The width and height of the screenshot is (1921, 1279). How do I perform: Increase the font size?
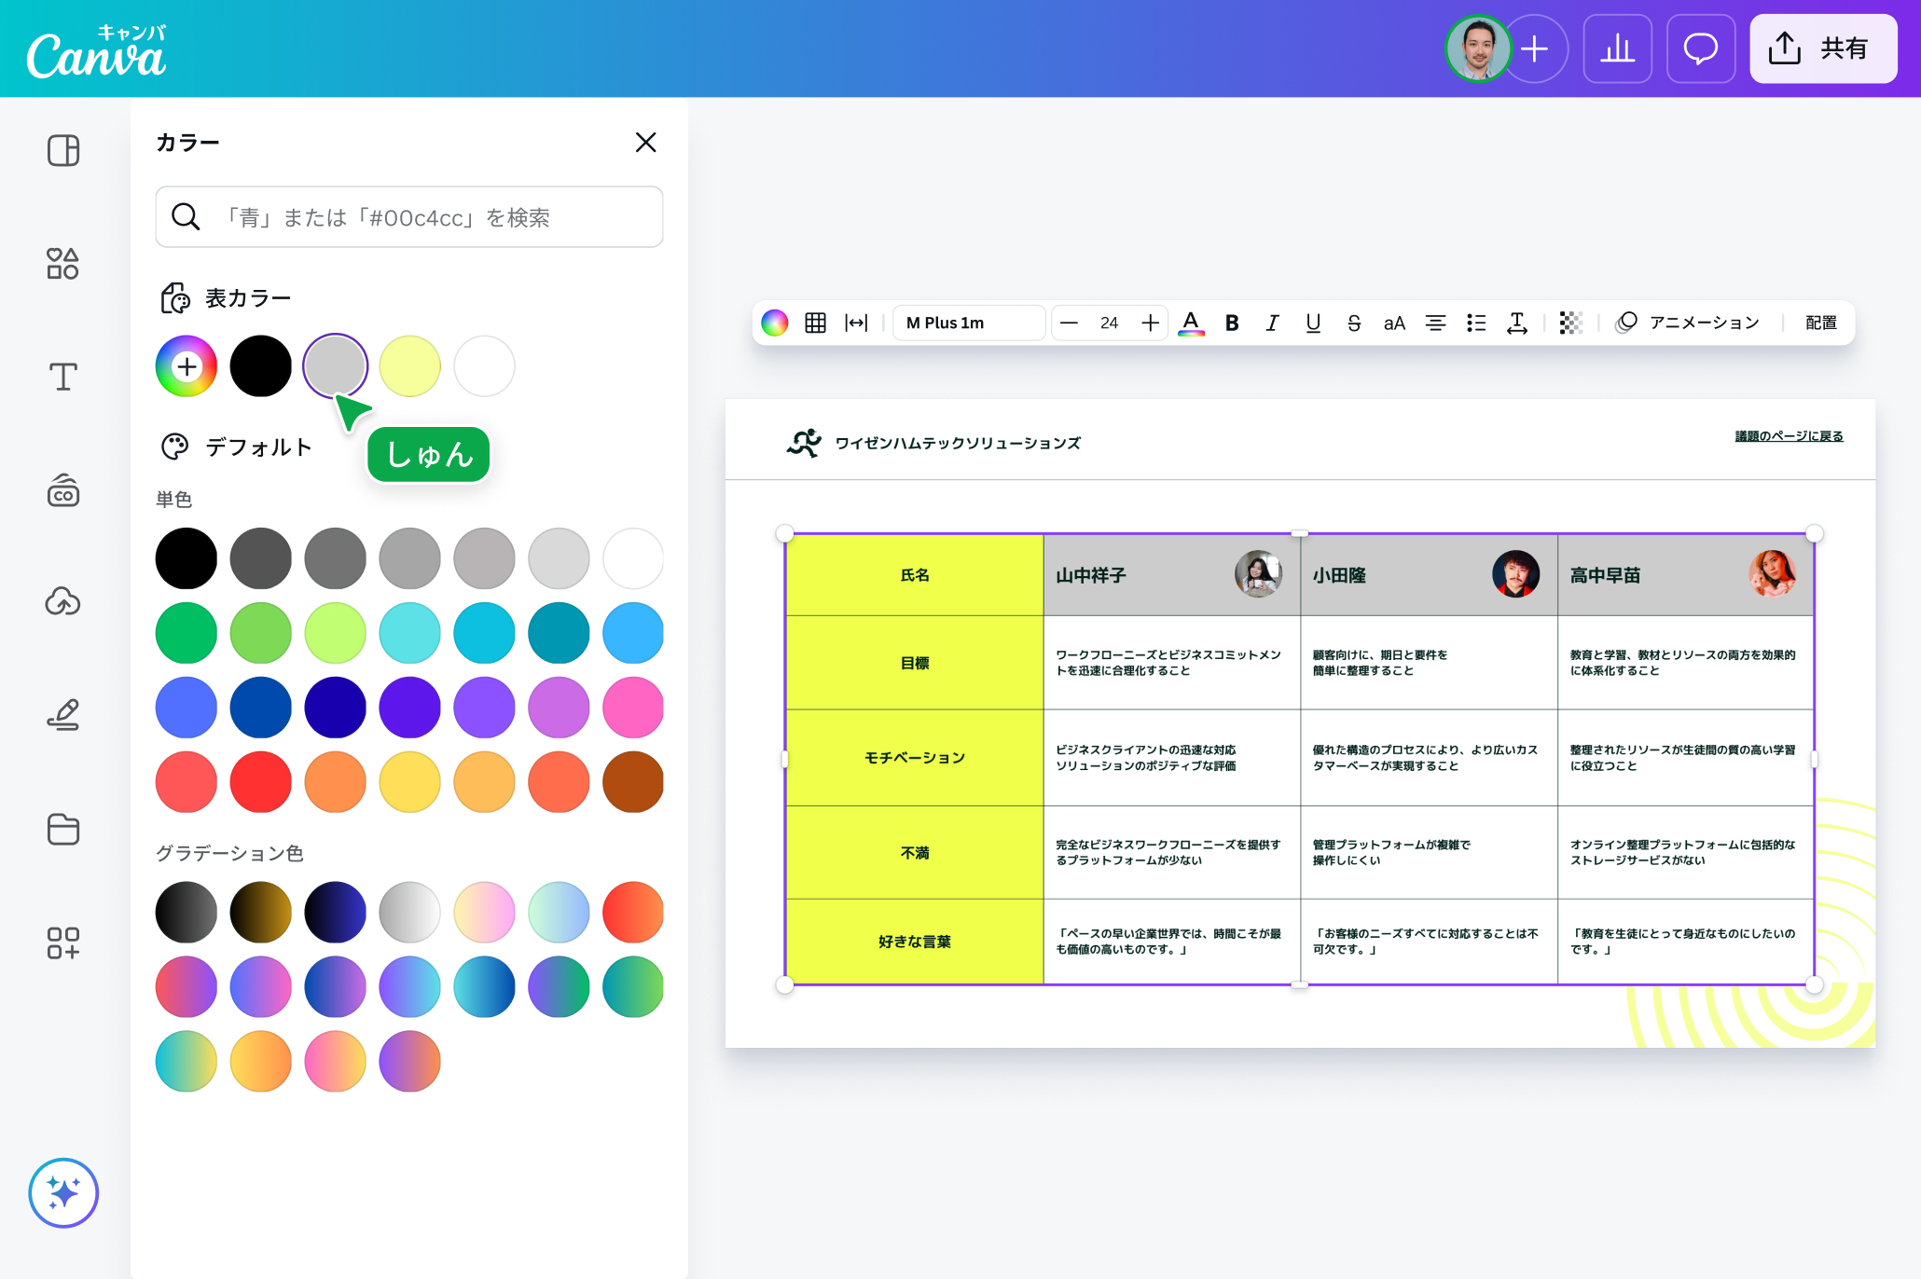coord(1151,323)
